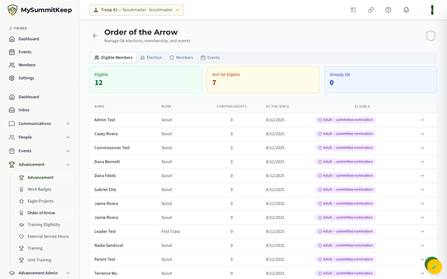Image resolution: width=447 pixels, height=279 pixels.
Task: Click the Already OA card
Action: coord(381,80)
